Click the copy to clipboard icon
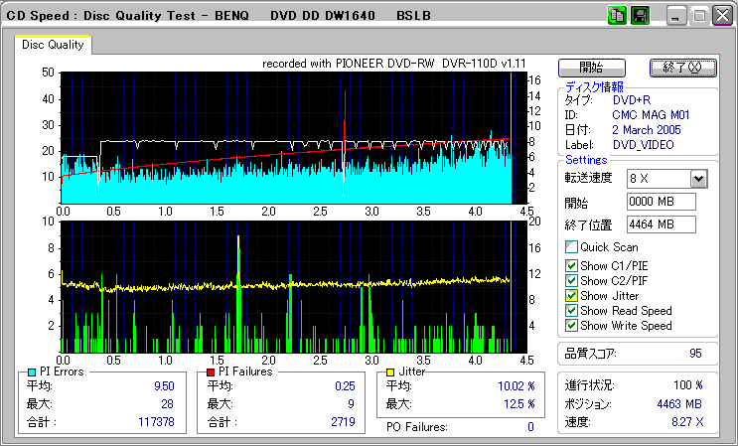This screenshot has width=738, height=446. coord(616,17)
